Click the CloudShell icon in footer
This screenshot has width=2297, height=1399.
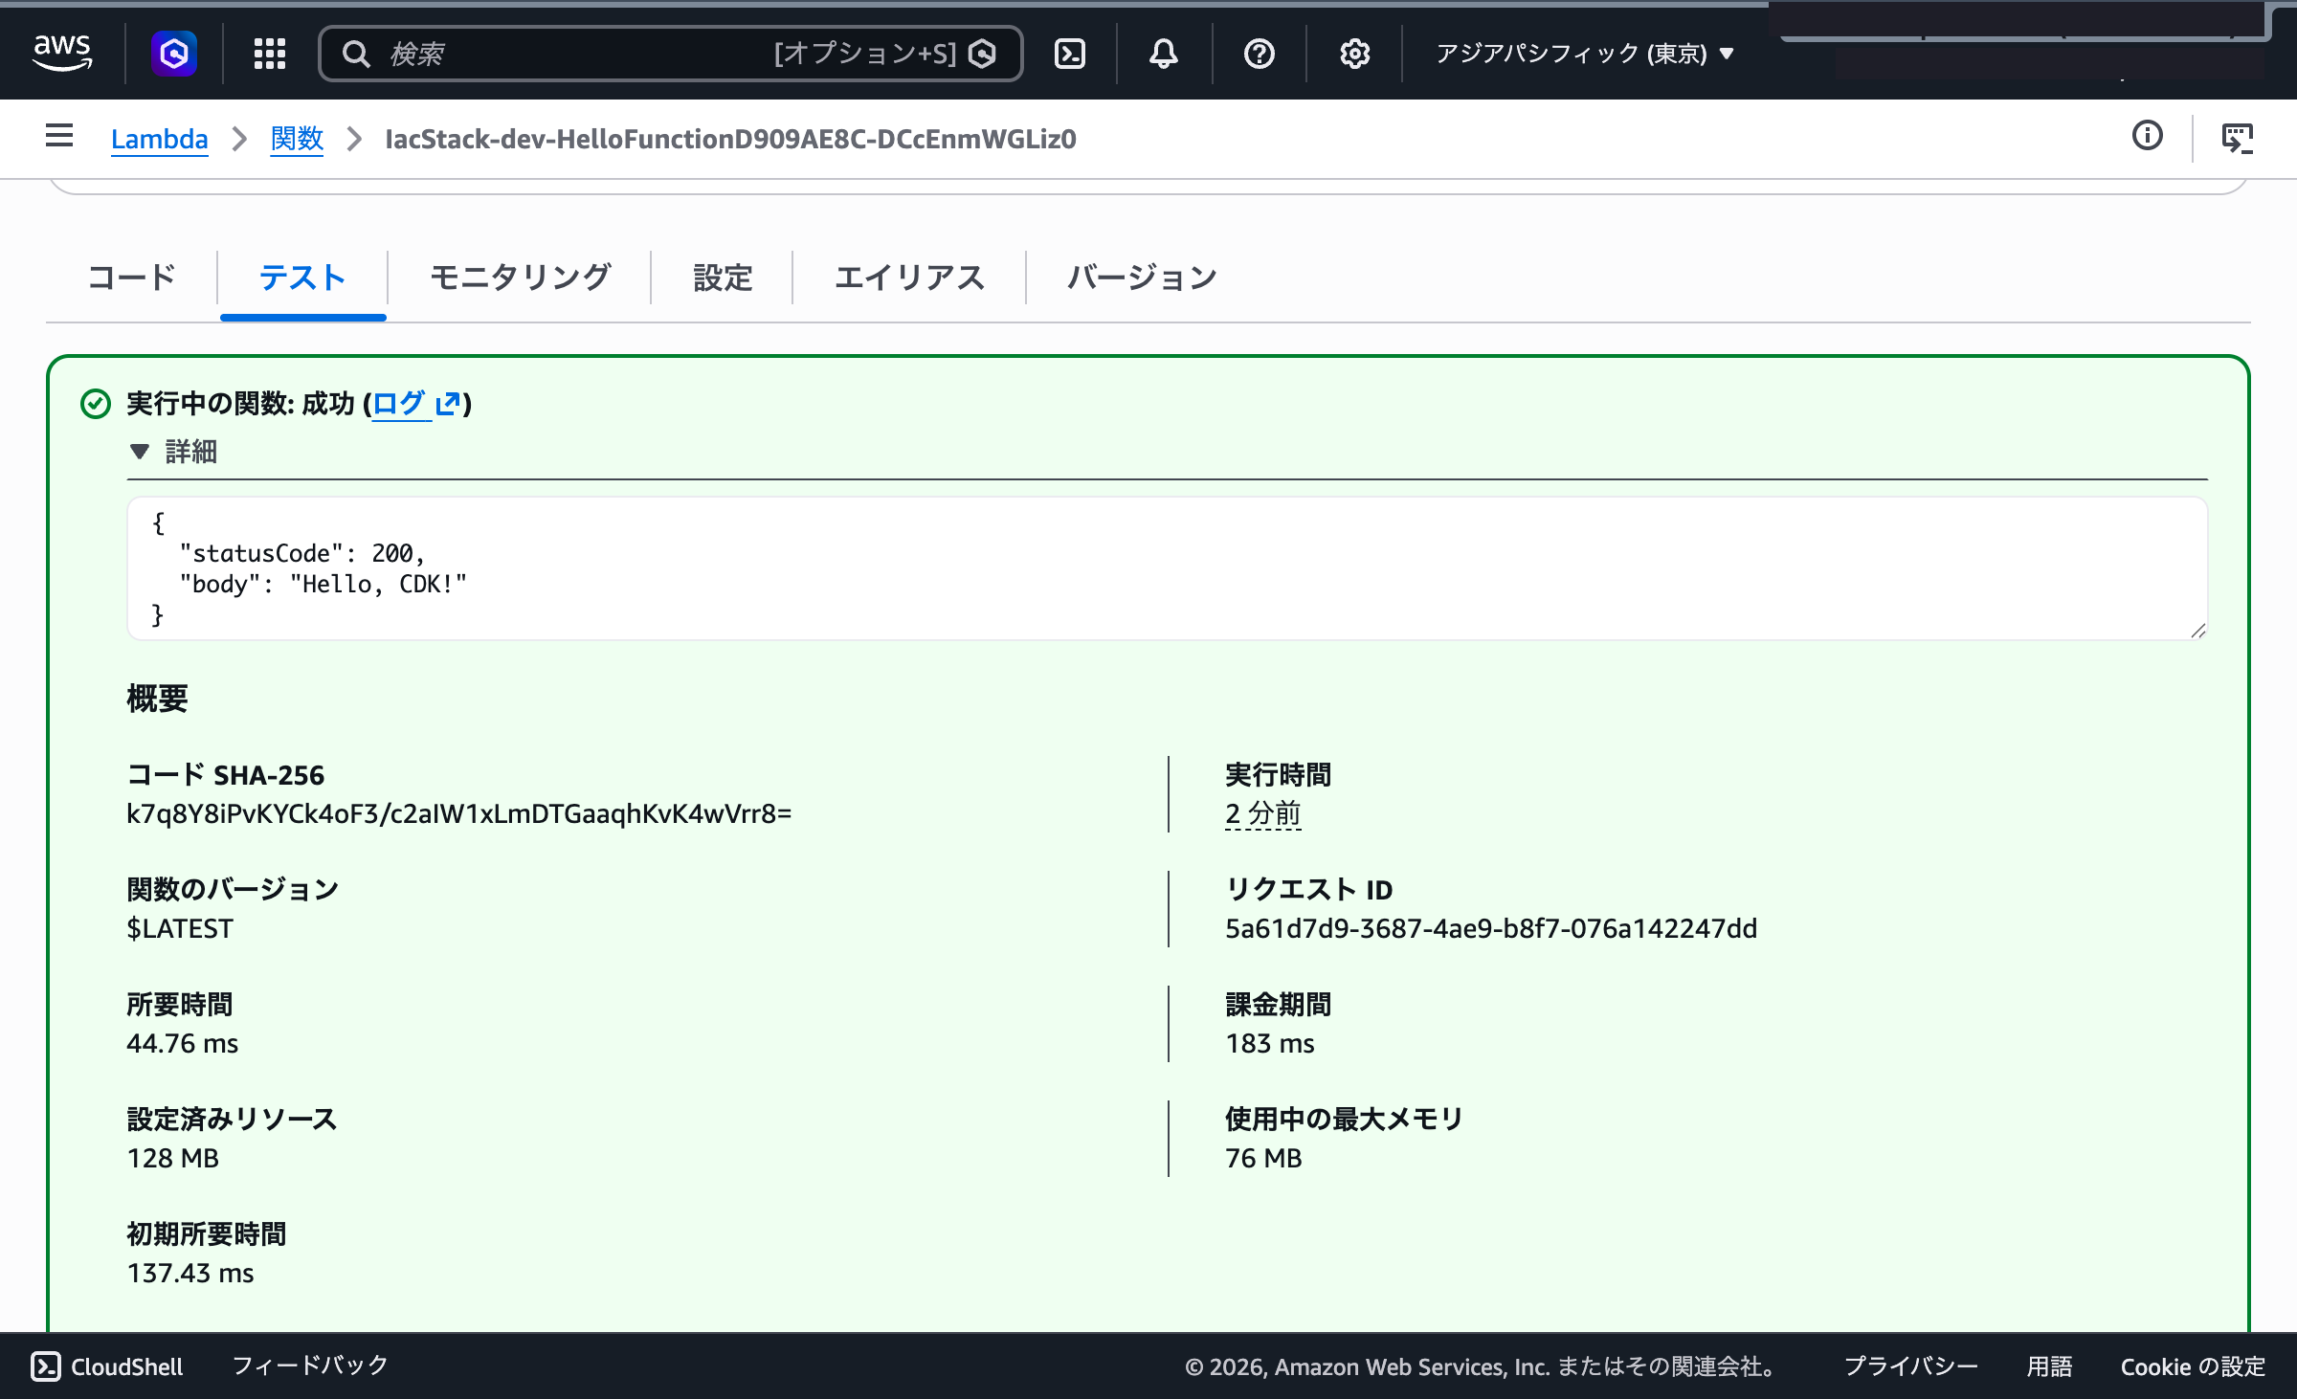point(46,1366)
